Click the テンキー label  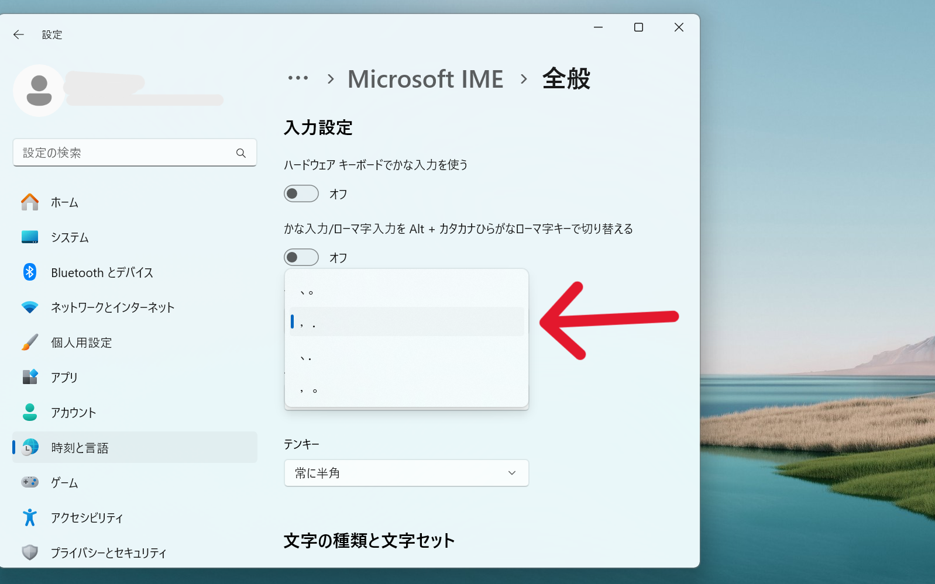(301, 444)
